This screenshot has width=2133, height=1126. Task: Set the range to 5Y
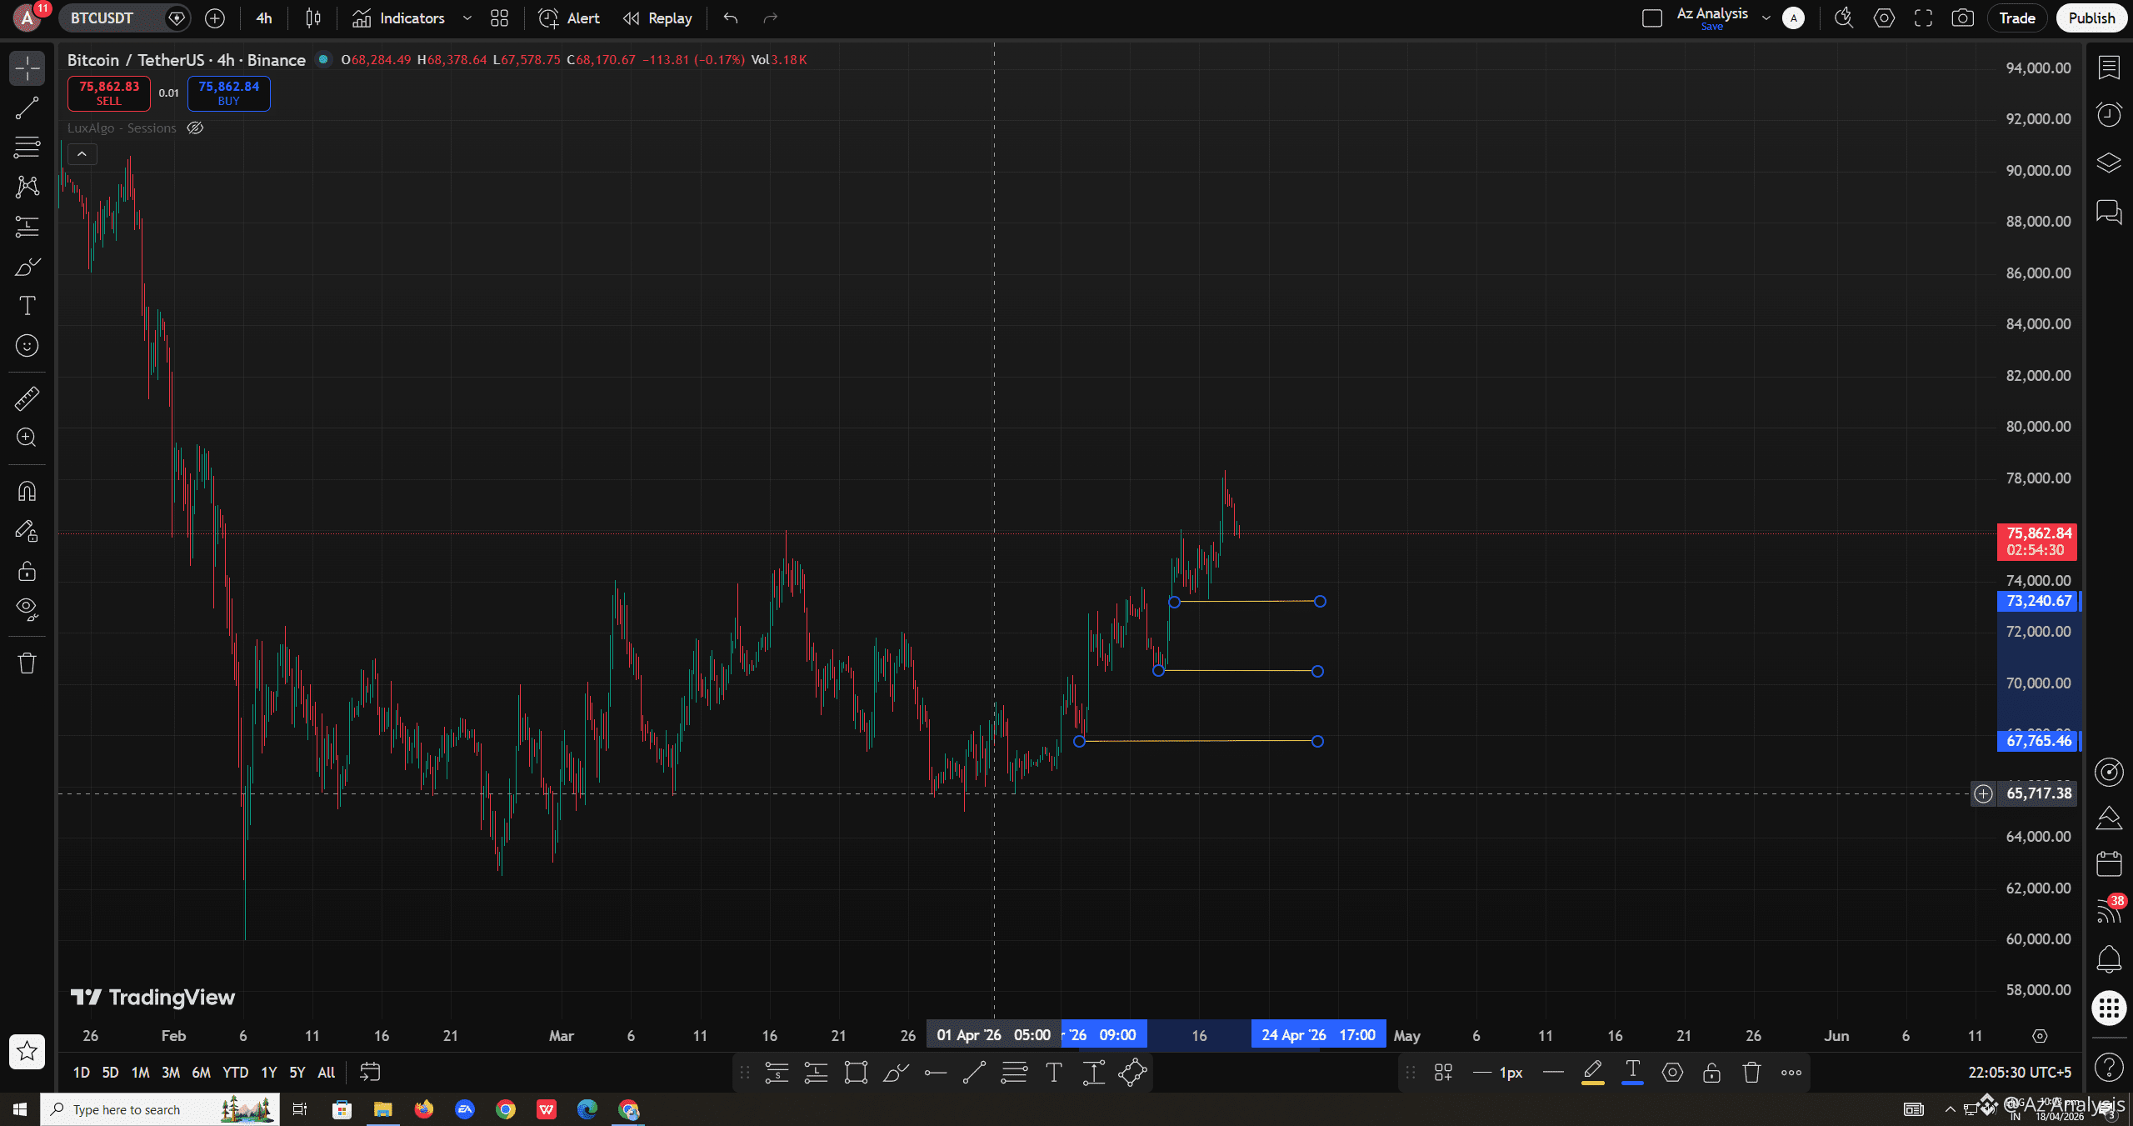coord(297,1073)
